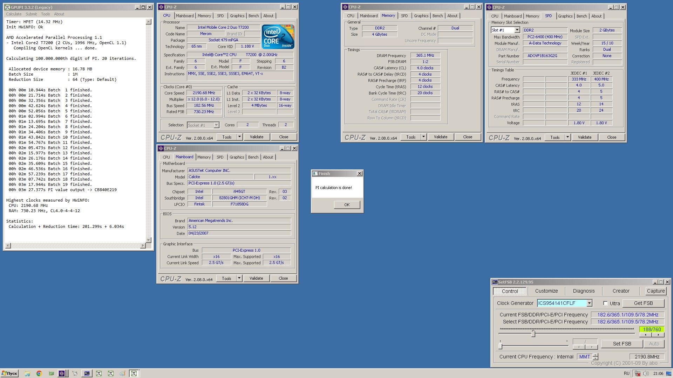The image size is (673, 378).
Task: Launch Chrome from the taskbar
Action: tap(39, 373)
